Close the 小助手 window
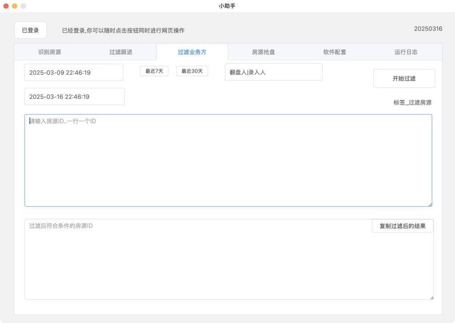Screen dimensions: 455x323 (6, 6)
